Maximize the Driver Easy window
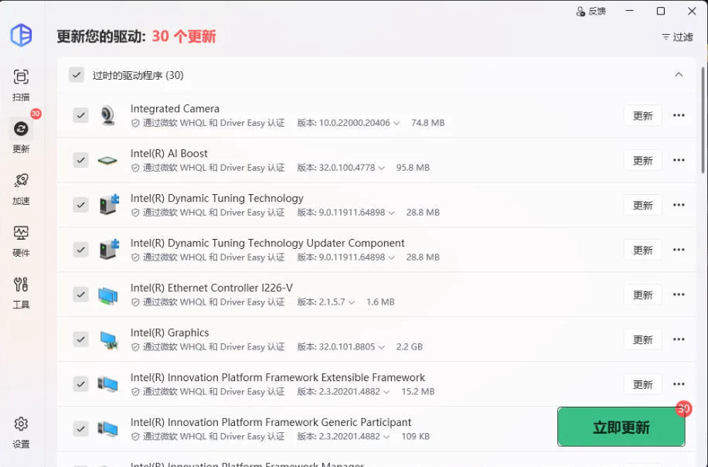The width and height of the screenshot is (708, 467). pyautogui.click(x=661, y=11)
